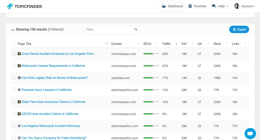
Task: Click favicon beside Anne Heche Accident row
Action: pos(19,54)
